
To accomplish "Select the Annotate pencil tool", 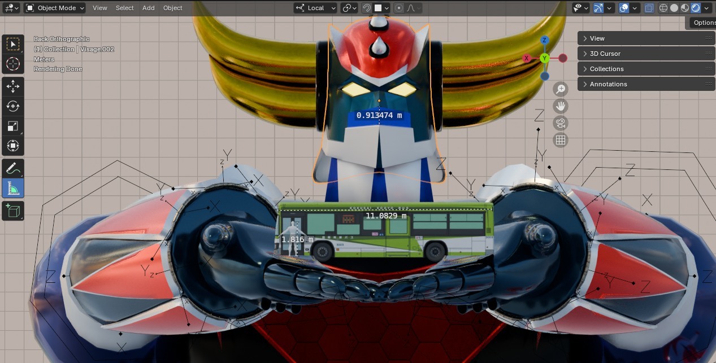I will 13,168.
